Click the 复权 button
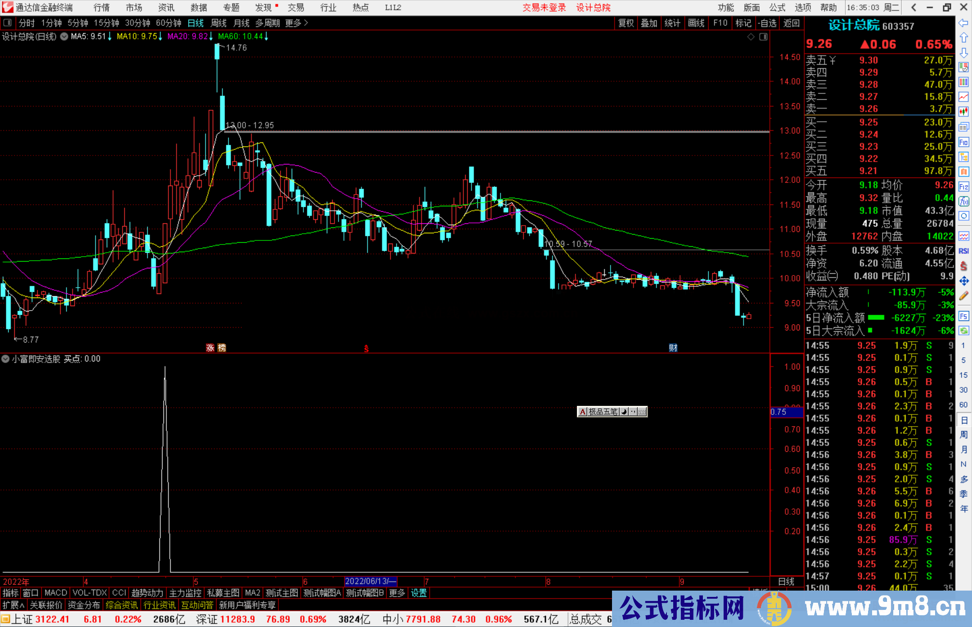The image size is (972, 627). click(625, 23)
